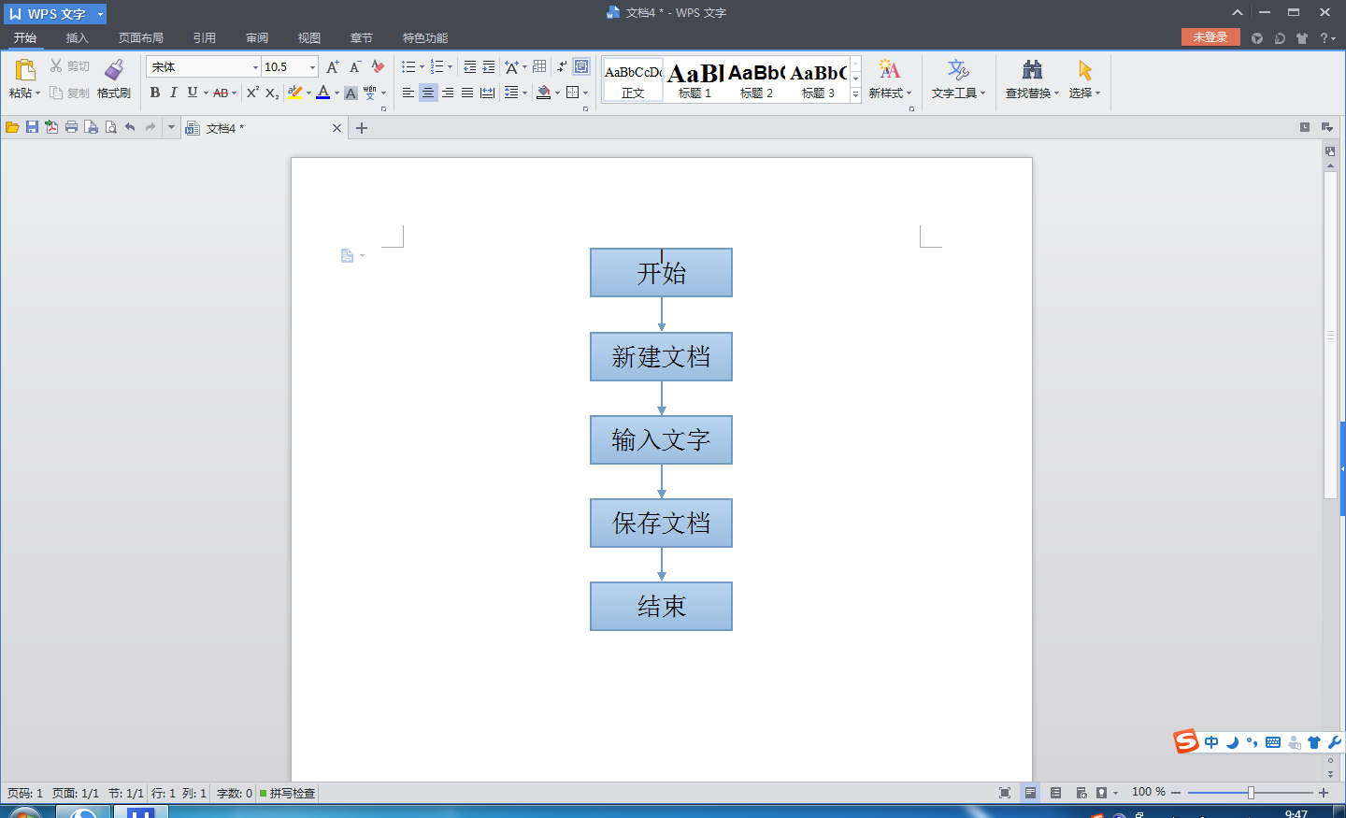Toggle character shading (gray A)
Viewport: 1346px width, 818px height.
coord(351,93)
